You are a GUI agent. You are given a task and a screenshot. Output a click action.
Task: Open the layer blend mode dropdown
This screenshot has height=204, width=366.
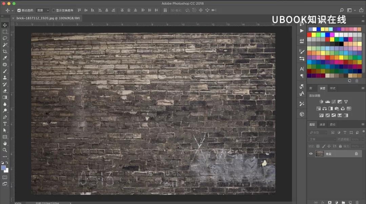click(x=322, y=139)
